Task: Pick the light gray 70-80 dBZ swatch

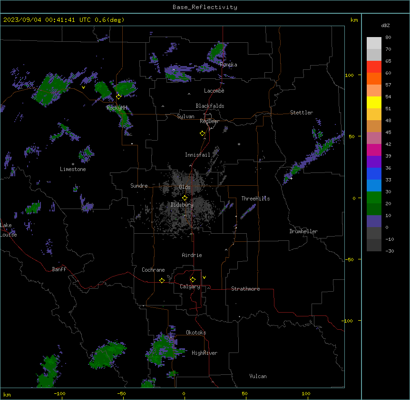Action: coord(374,43)
